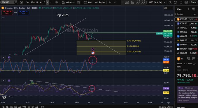The width and height of the screenshot is (198, 108).
Task: Select the 30m timeframe
Action: [x=33, y=2]
